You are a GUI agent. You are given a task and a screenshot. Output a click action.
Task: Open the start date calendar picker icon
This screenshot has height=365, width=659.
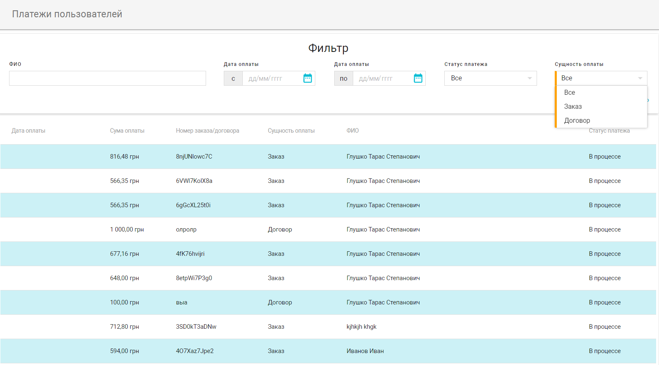[307, 78]
